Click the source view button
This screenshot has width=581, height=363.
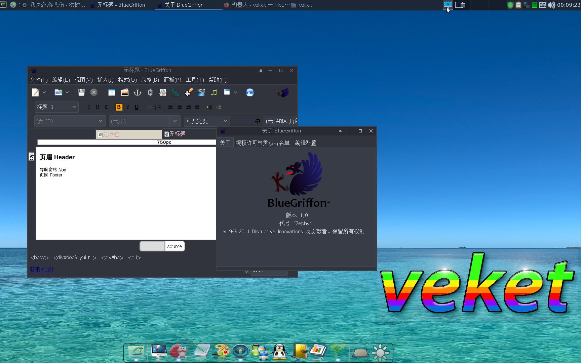[x=175, y=246]
